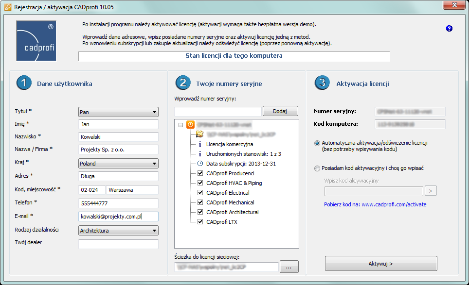Image resolution: width=469 pixels, height=285 pixels.
Task: Select 'Data subskrypcji: 2013-12-31' row
Action: click(241, 164)
